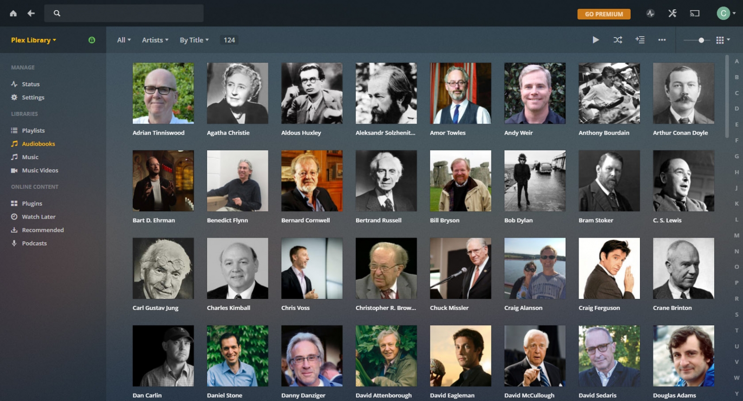Click the Watch Later clock icon

[14, 217]
